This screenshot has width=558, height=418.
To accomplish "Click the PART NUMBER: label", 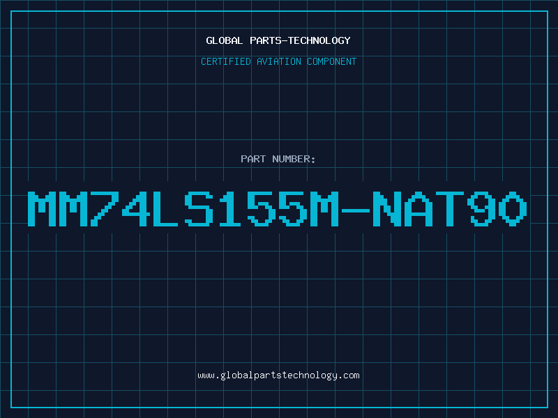I will pos(278,159).
